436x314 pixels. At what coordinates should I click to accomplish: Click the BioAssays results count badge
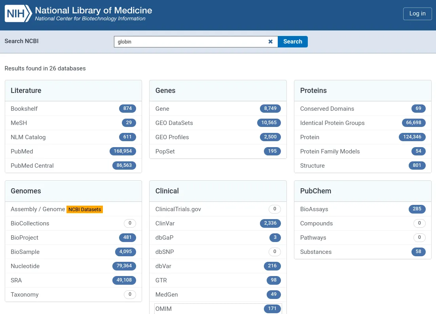pyautogui.click(x=417, y=209)
